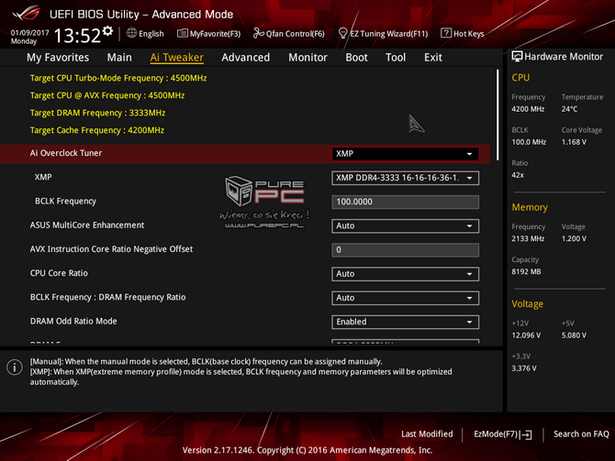The height and width of the screenshot is (461, 615).
Task: Open Hot Keys help
Action: [463, 34]
